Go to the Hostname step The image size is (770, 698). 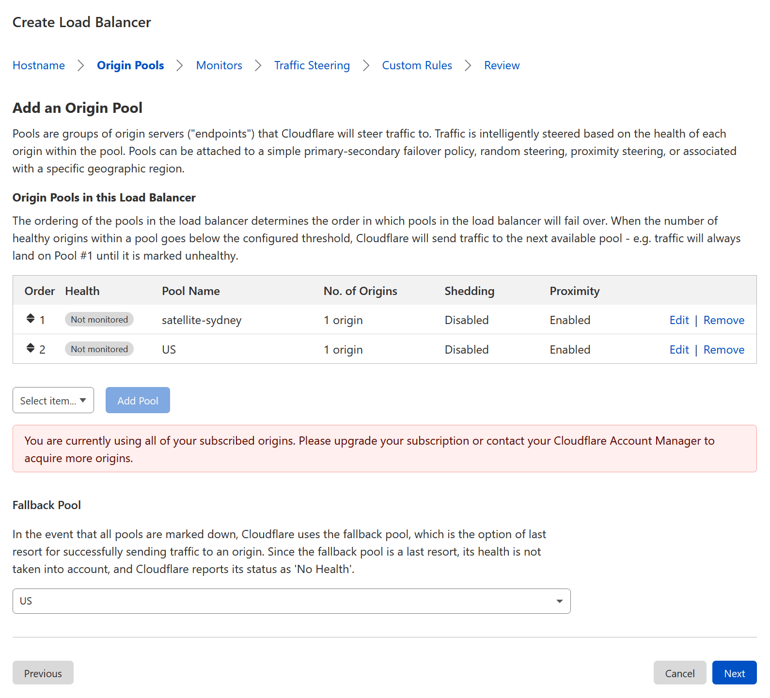(39, 65)
